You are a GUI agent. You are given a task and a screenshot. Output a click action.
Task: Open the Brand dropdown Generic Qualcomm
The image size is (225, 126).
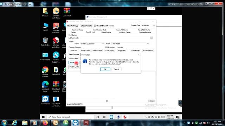[92, 43]
